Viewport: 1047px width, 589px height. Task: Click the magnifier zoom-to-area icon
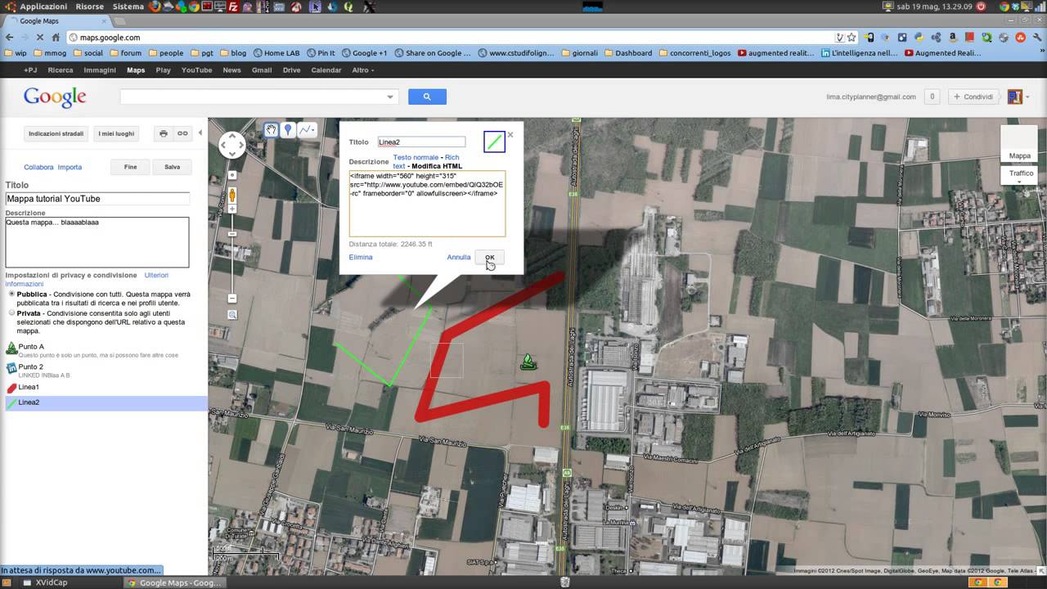pyautogui.click(x=232, y=315)
